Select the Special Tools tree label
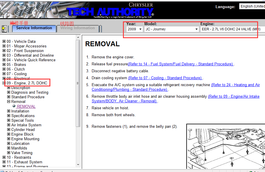The image size is (265, 172). tap(23, 120)
